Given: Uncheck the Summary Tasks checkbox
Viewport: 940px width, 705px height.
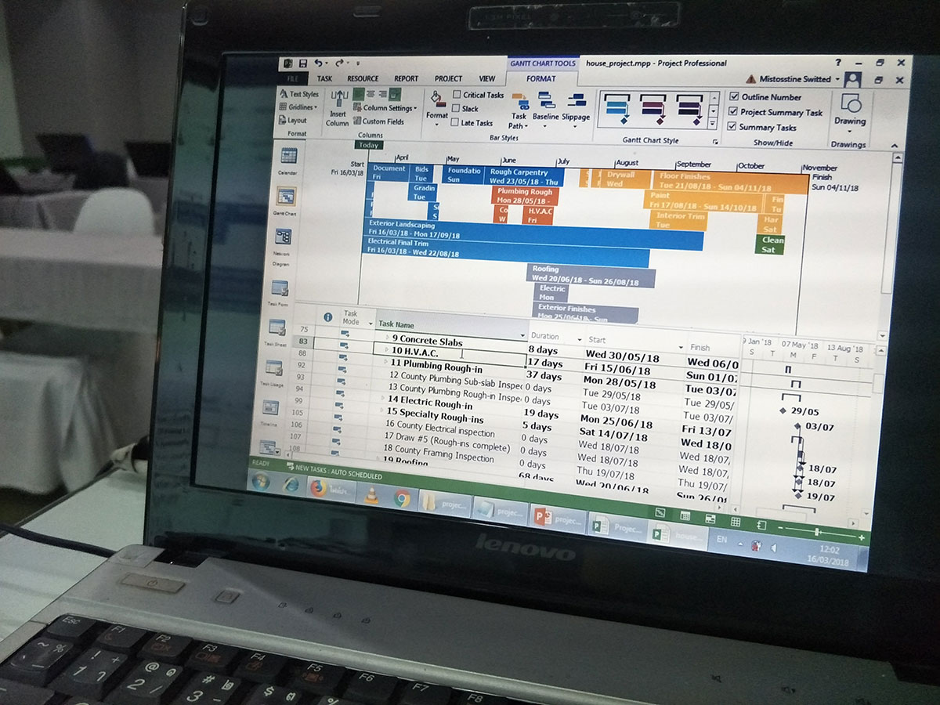Looking at the screenshot, I should click(733, 127).
